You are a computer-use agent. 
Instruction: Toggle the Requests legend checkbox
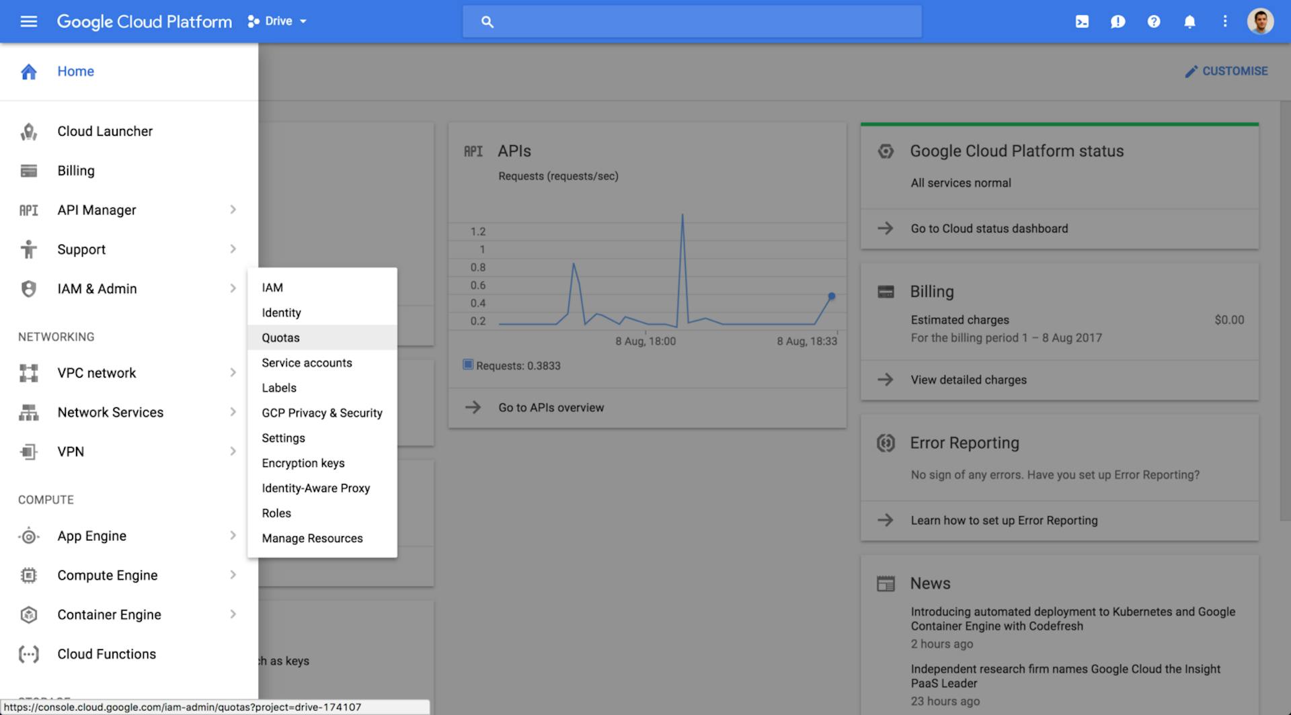click(467, 365)
